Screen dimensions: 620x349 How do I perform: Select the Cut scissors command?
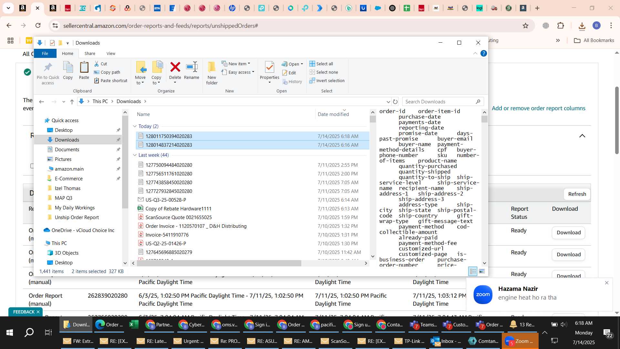click(100, 64)
